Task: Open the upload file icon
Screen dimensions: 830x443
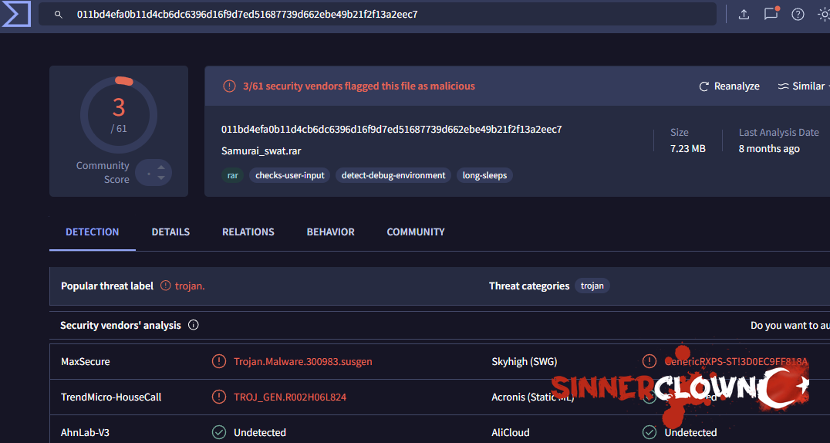Action: click(x=744, y=15)
